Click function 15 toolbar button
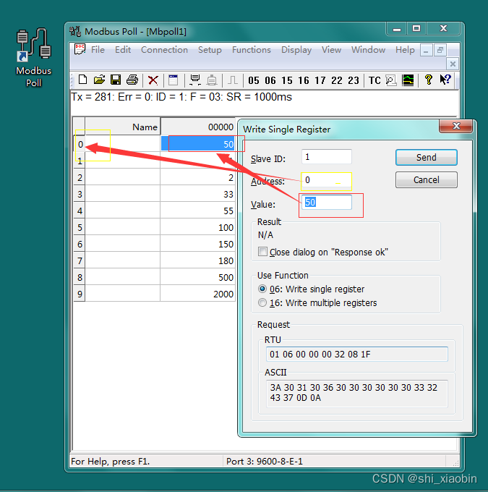488x492 pixels. pyautogui.click(x=286, y=80)
